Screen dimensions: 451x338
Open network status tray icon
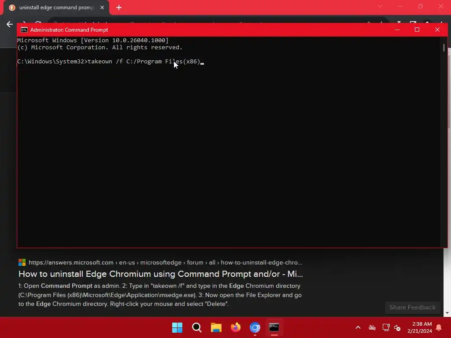click(x=386, y=327)
